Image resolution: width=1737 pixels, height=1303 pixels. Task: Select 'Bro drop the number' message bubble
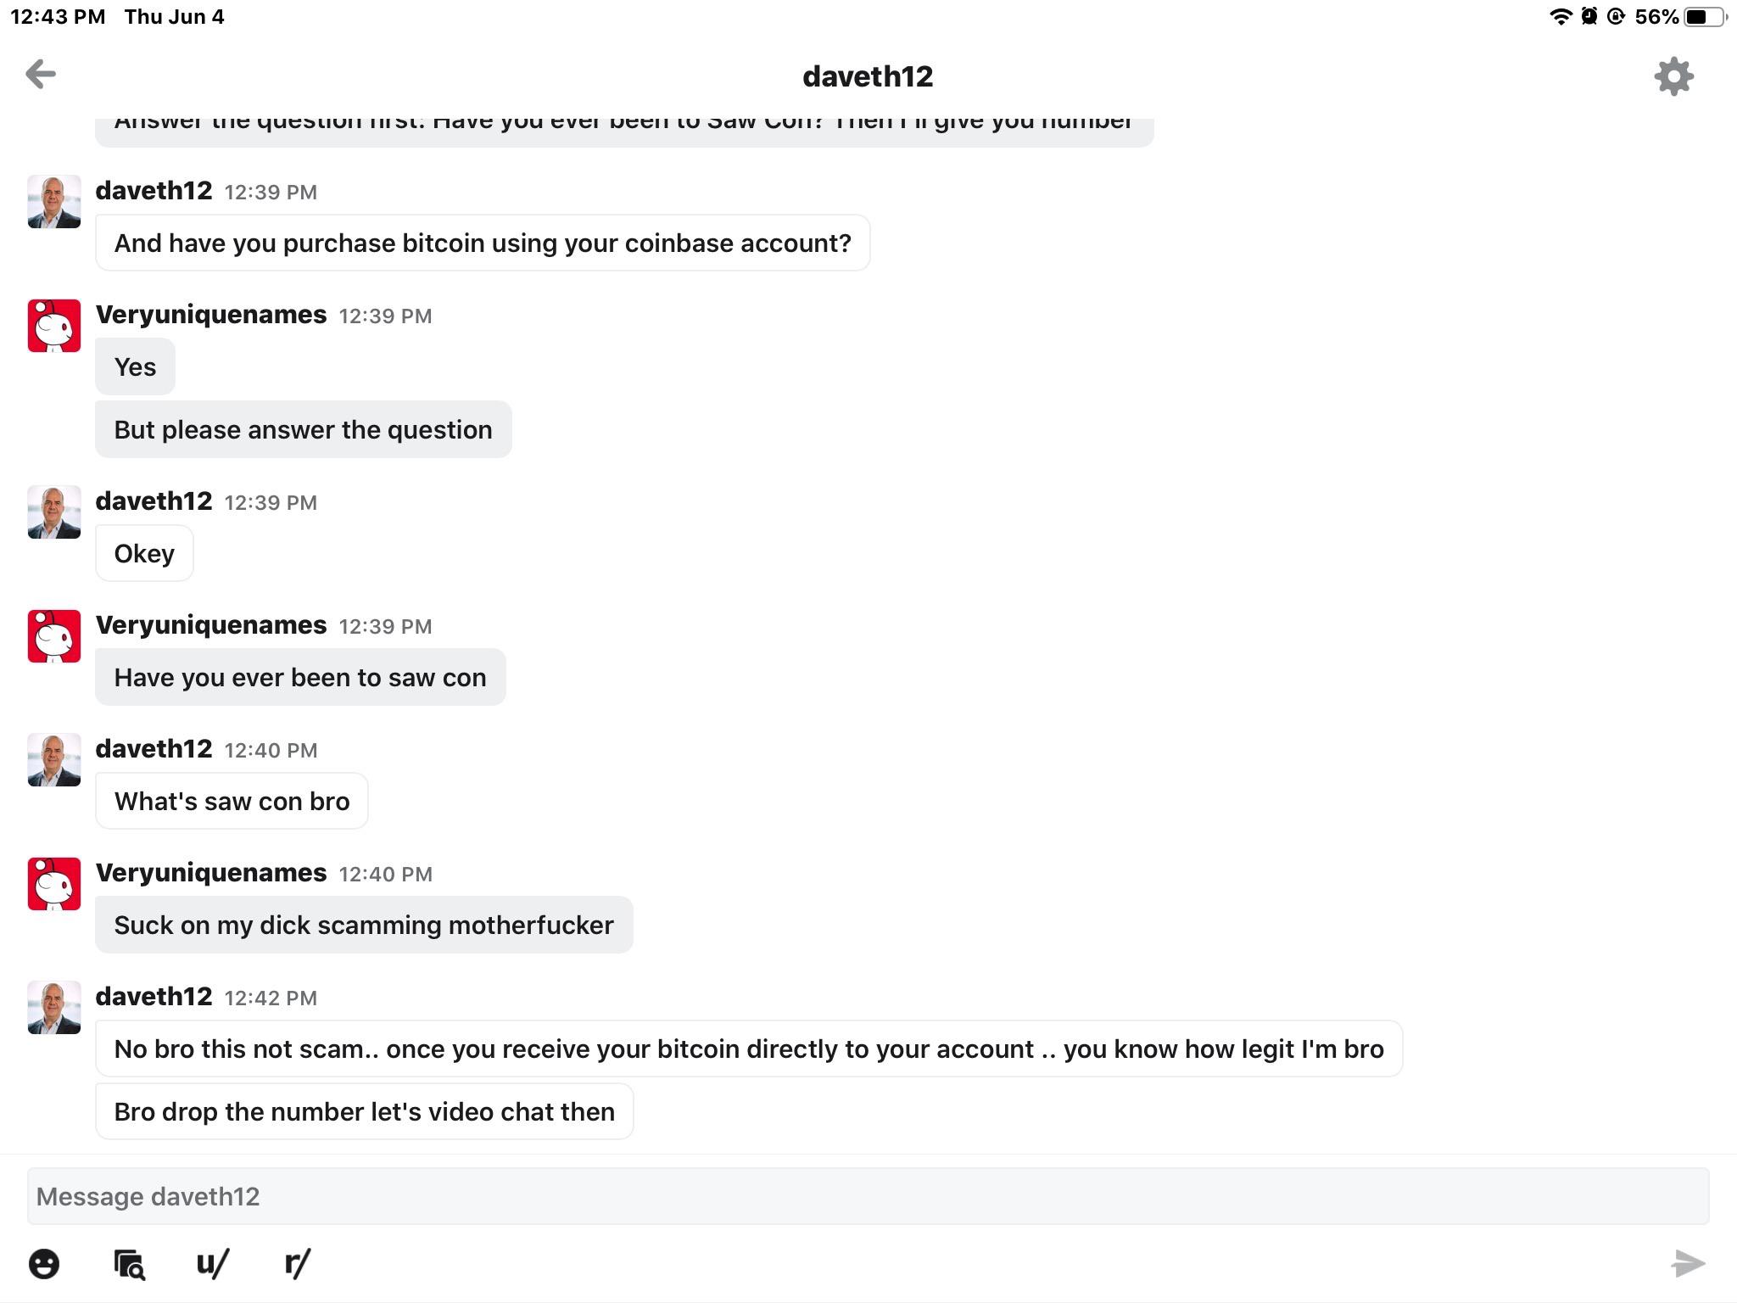tap(364, 1111)
